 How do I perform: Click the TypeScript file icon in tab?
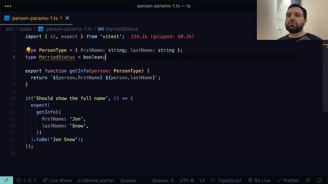click(7, 18)
